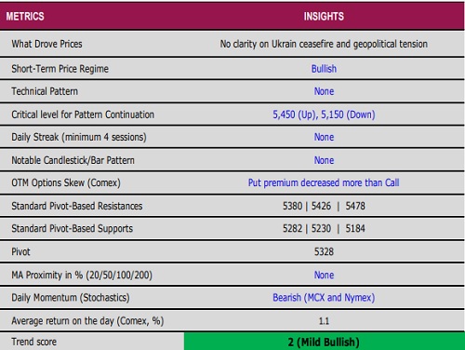The width and height of the screenshot is (465, 350).
Task: Select the Daily Momentum (Stochastics) label
Action: 71,298
